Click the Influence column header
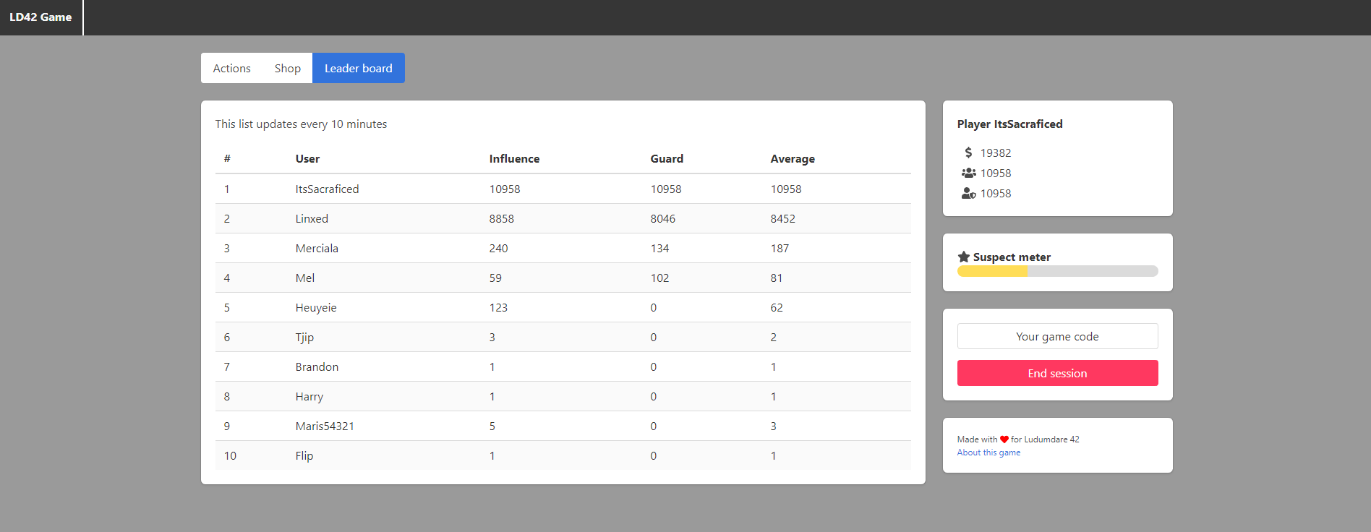 coord(514,159)
